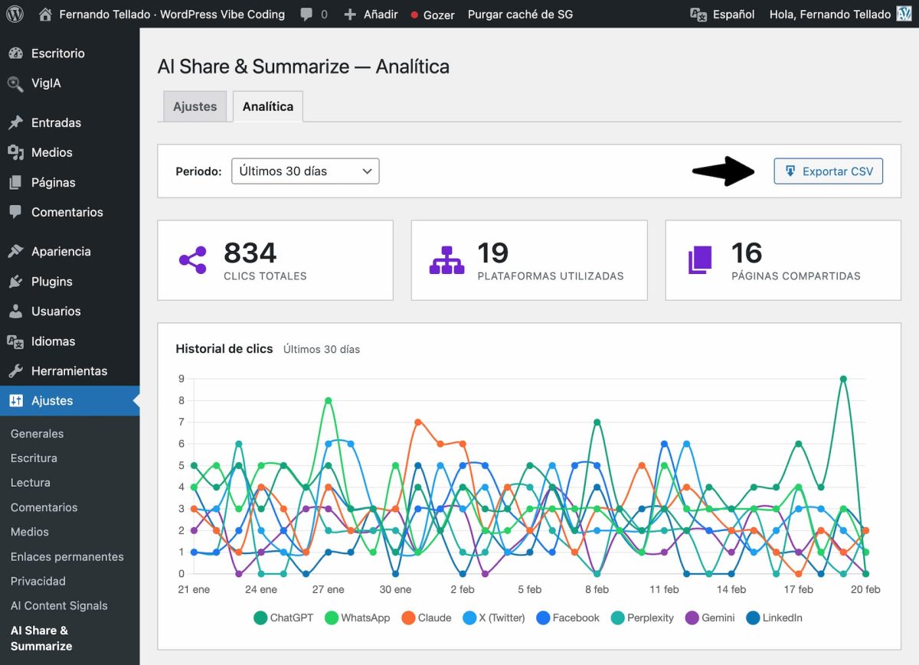Toggle Facebook series in chart legend
Image resolution: width=919 pixels, height=665 pixels.
pyautogui.click(x=567, y=618)
